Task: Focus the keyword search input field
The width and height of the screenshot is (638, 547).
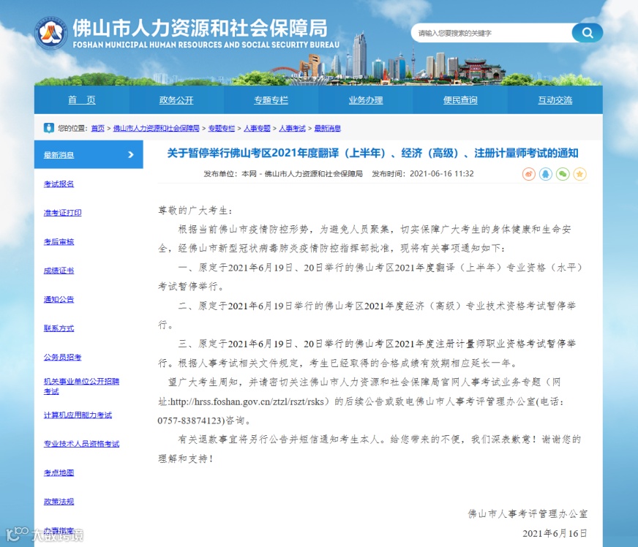Action: point(492,33)
